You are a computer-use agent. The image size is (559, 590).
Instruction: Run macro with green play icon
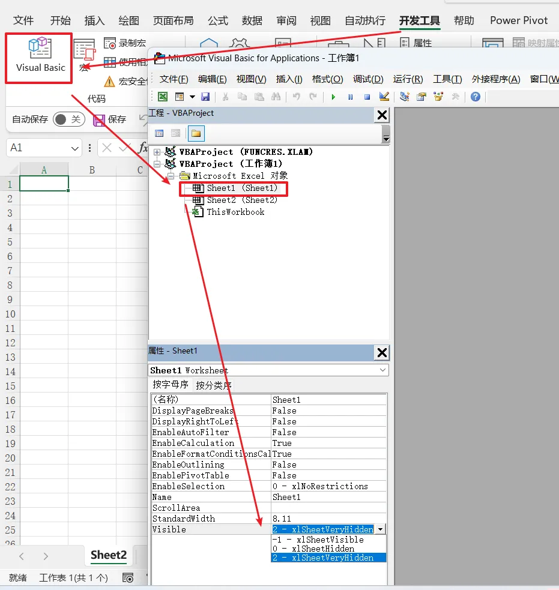tap(333, 97)
